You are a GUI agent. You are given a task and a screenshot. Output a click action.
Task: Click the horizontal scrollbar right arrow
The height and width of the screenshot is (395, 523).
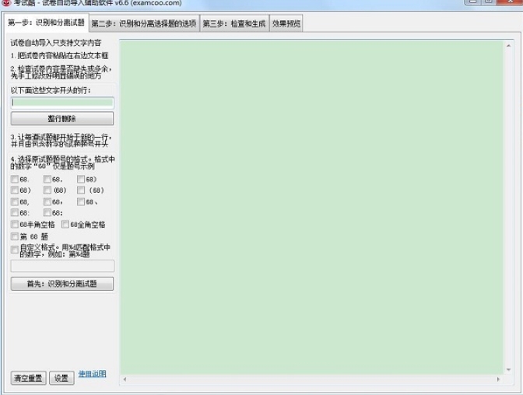point(498,379)
